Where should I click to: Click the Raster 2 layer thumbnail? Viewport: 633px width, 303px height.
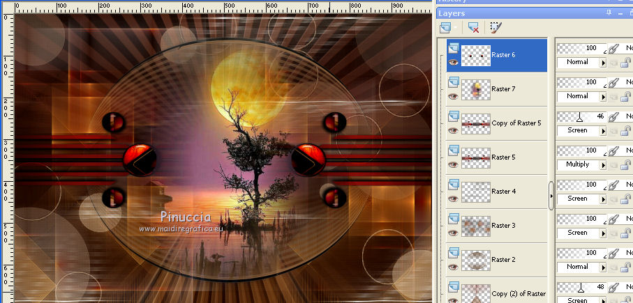(x=475, y=260)
